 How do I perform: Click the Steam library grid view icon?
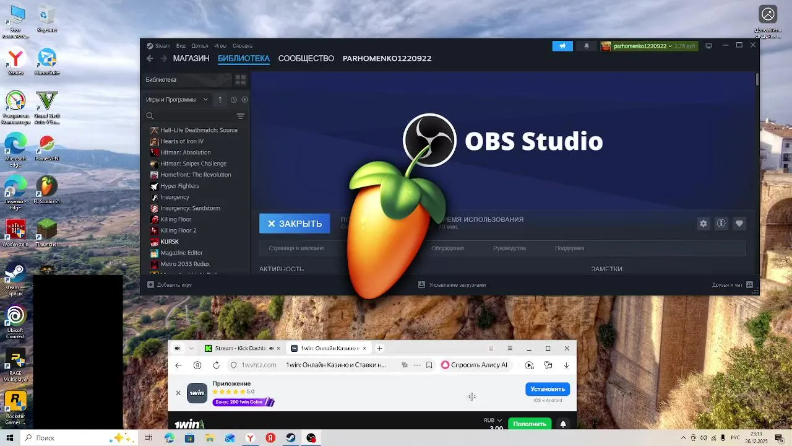tap(241, 80)
